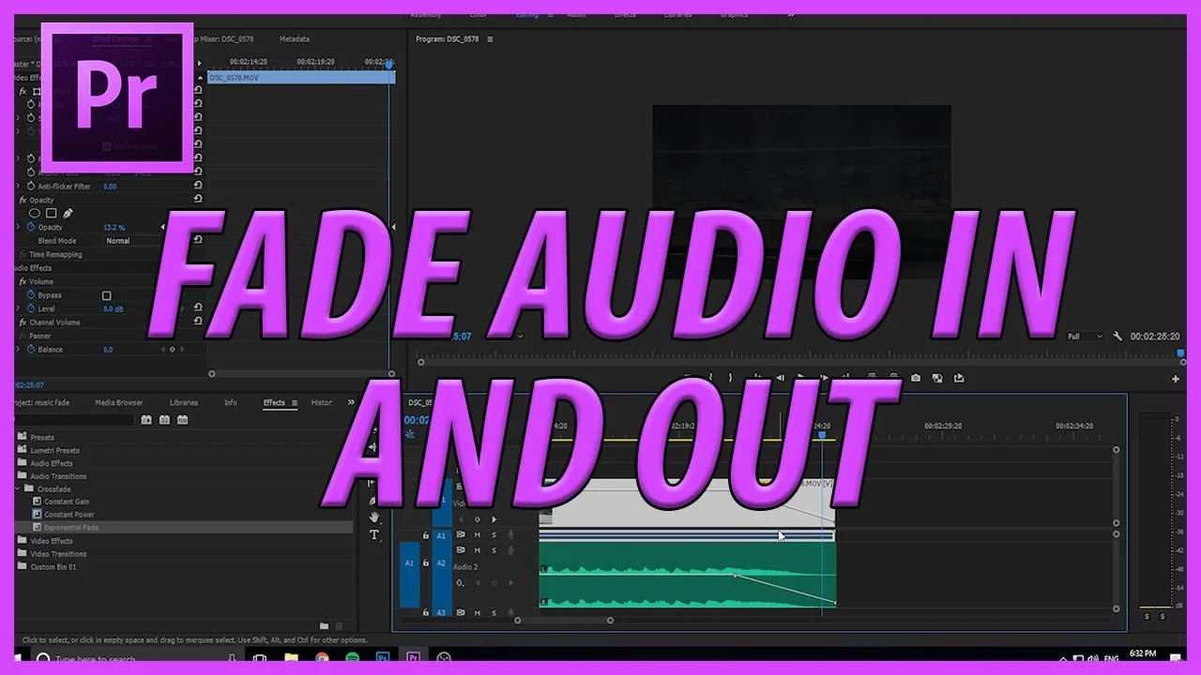The image size is (1201, 675).
Task: Solo track A2 with S button
Action: (494, 549)
